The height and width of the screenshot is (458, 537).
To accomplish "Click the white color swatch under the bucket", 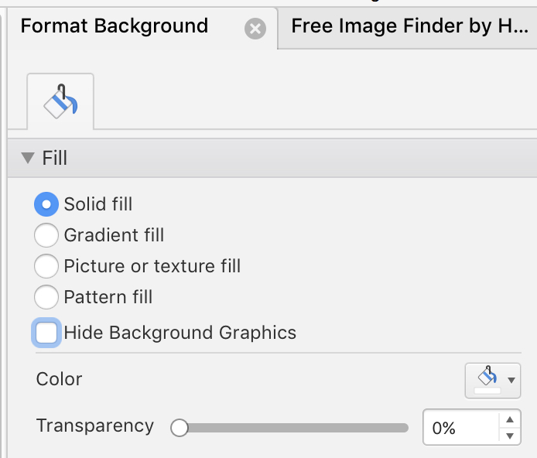I will pyautogui.click(x=487, y=391).
